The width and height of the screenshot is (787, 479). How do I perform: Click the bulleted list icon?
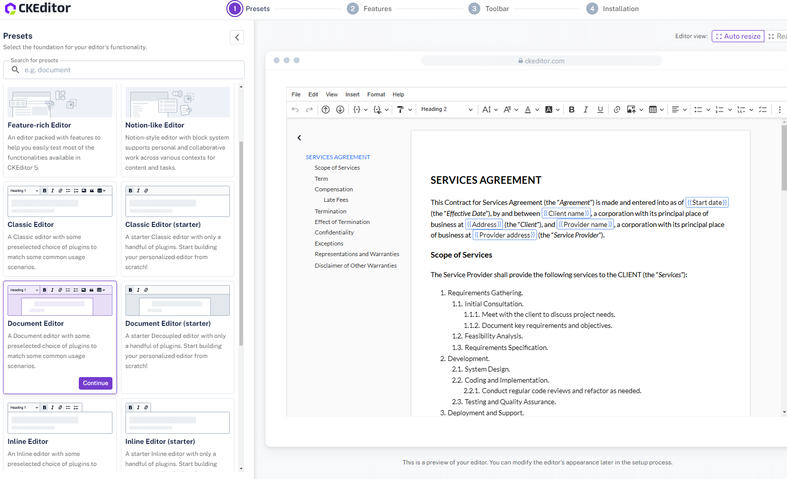click(x=698, y=109)
